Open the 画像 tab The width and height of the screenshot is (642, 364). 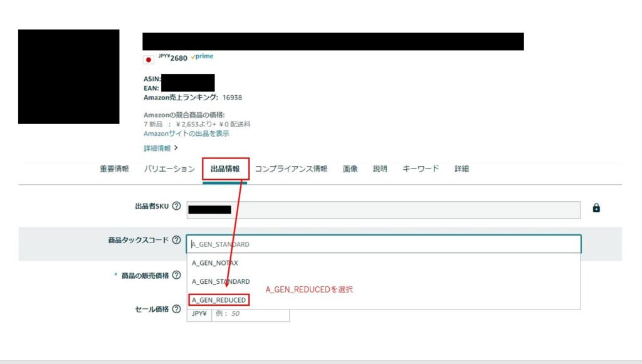[350, 169]
